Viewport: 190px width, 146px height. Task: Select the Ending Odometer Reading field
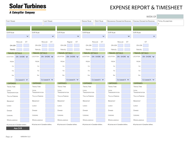[145, 24]
